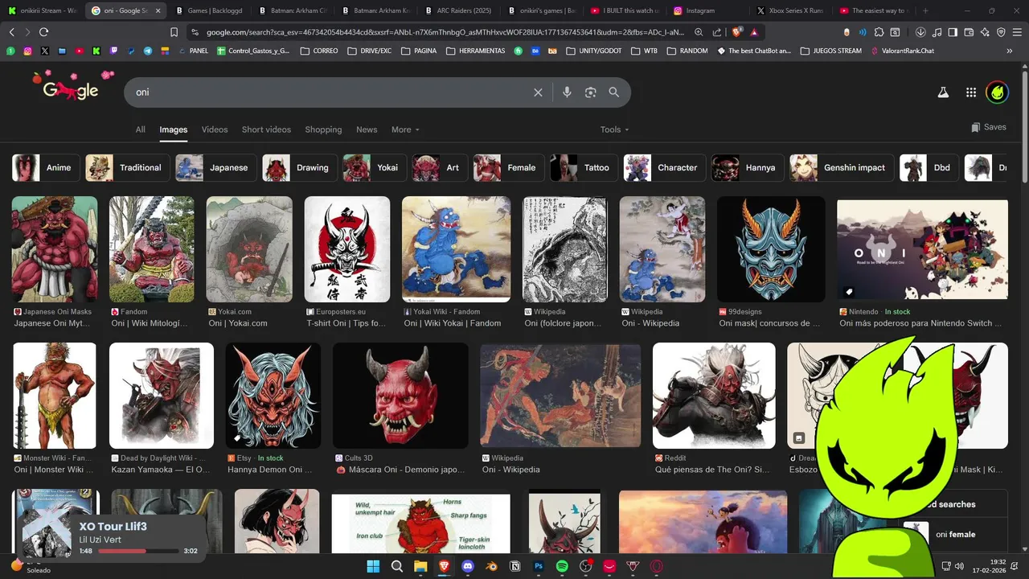Open the YouTube bookmark icon
1029x579 pixels.
coord(80,51)
